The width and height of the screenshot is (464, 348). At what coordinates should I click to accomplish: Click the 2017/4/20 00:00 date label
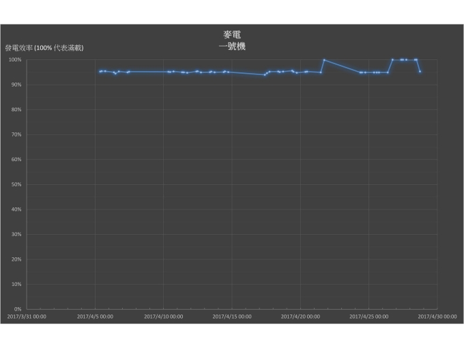tap(301, 317)
